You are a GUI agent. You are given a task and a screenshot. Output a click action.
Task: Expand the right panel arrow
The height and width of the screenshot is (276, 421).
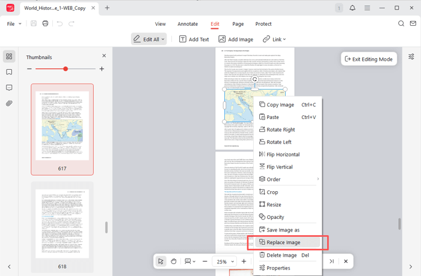click(411, 266)
